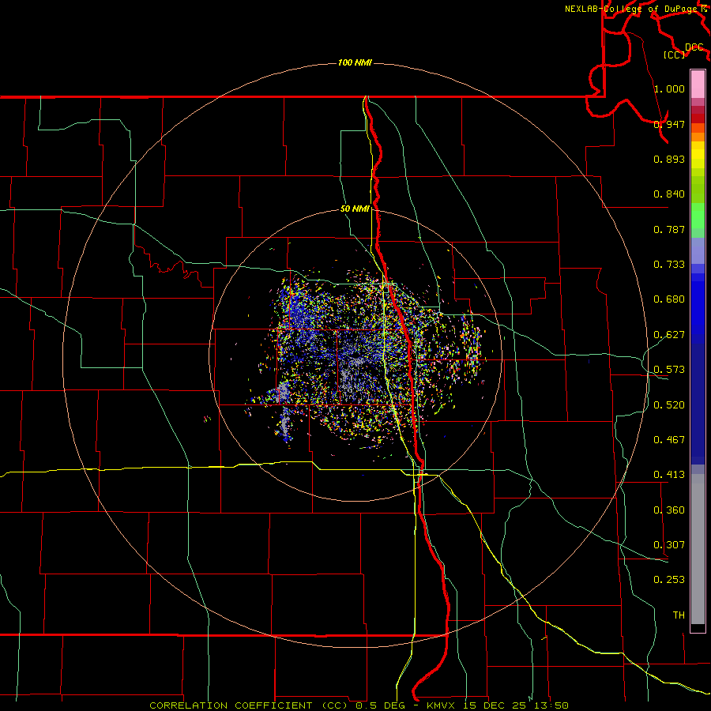Image resolution: width=711 pixels, height=711 pixels.
Task: Click the 0.253 scale value
Action: (669, 580)
